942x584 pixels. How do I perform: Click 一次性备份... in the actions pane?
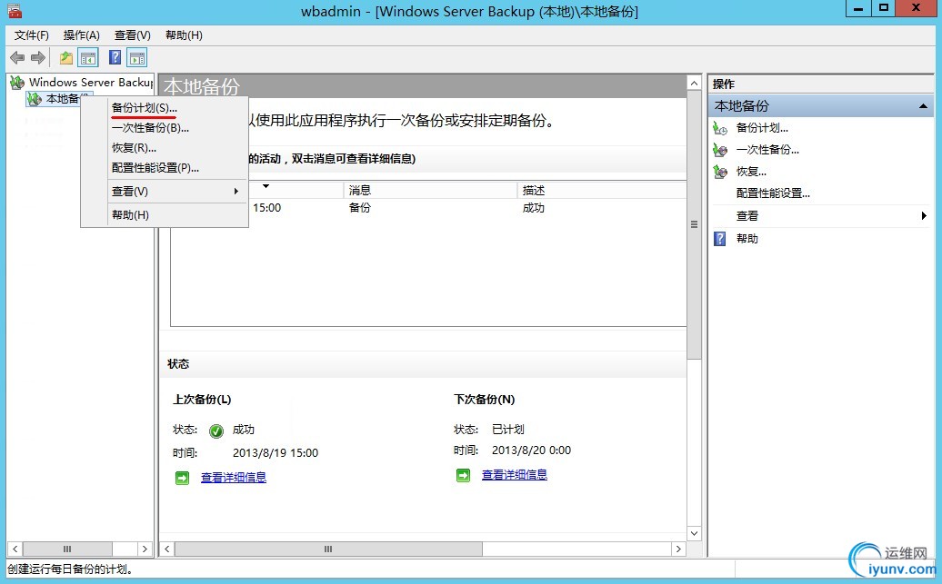click(767, 150)
